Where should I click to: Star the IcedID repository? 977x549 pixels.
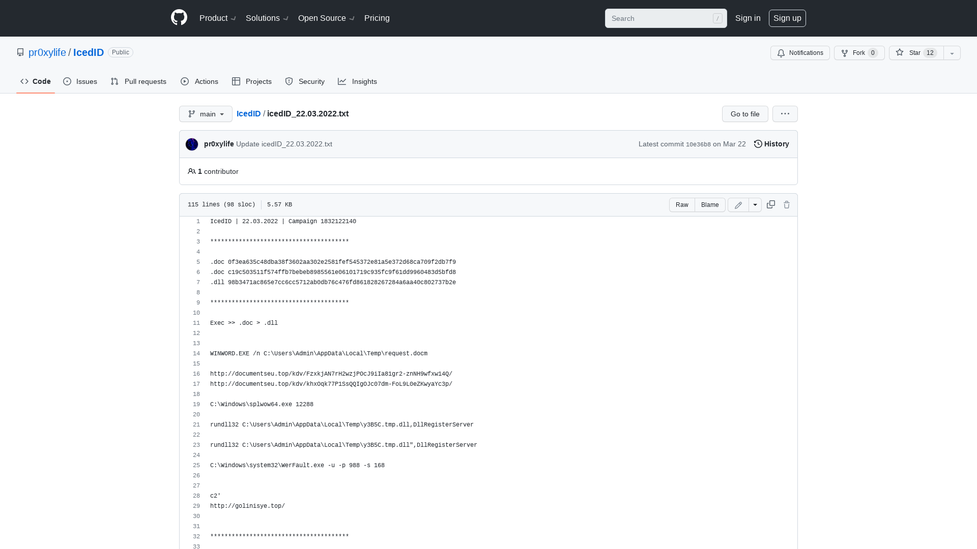pos(916,53)
